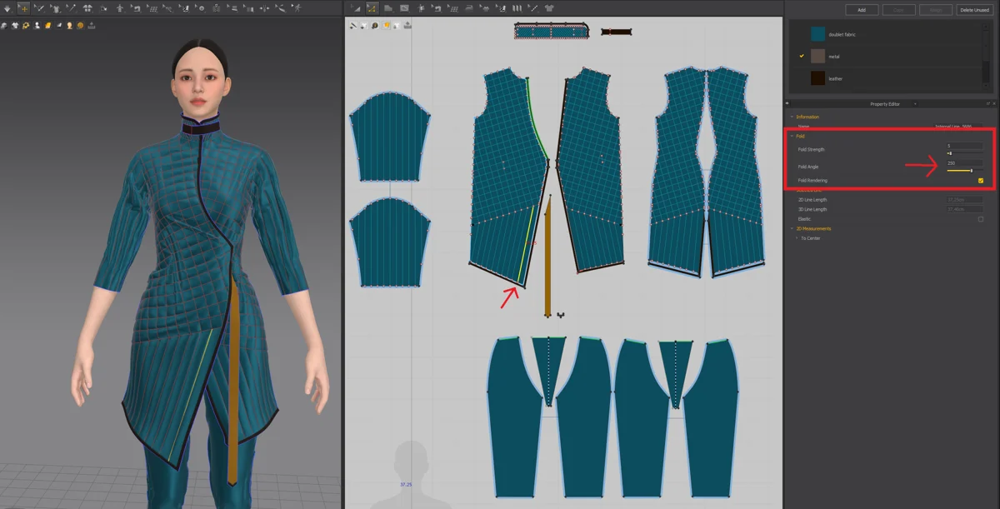The image size is (1000, 509).
Task: Click the Copy fabric button
Action: (x=898, y=10)
